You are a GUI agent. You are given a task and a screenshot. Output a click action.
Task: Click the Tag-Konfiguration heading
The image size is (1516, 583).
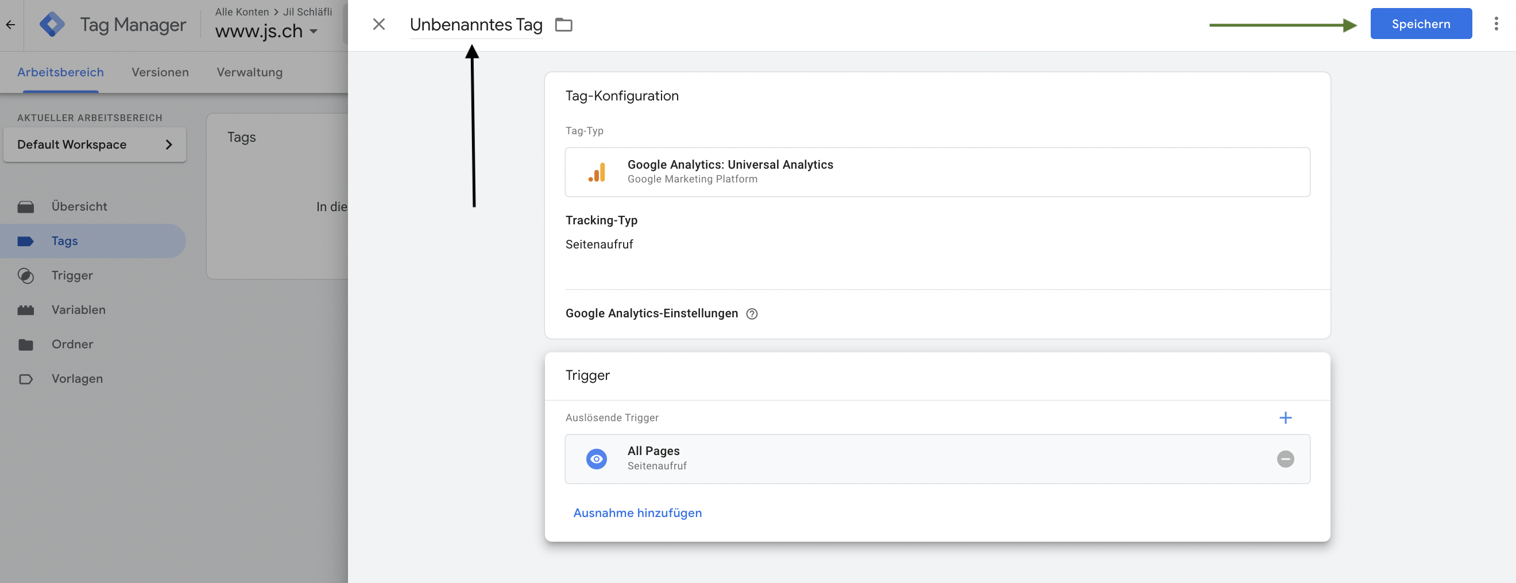coord(622,96)
